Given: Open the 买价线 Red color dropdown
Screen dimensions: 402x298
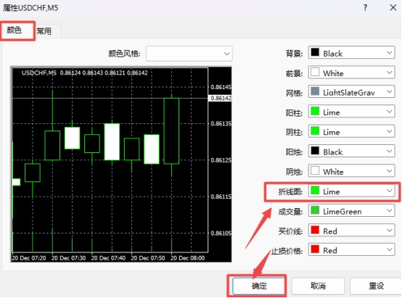Looking at the screenshot, I should pos(351,231).
